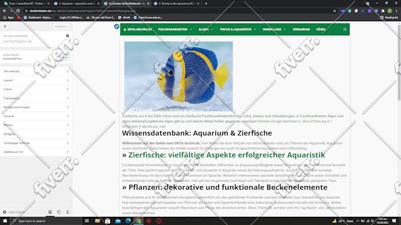This screenshot has height=225, width=401.
Task: Open a new browser tab
Action: click(x=206, y=4)
